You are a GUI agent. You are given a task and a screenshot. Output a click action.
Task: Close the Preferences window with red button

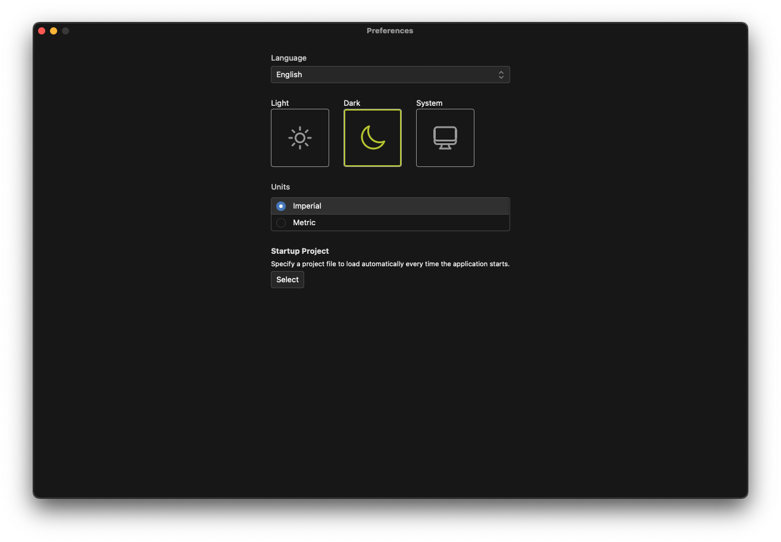(42, 31)
